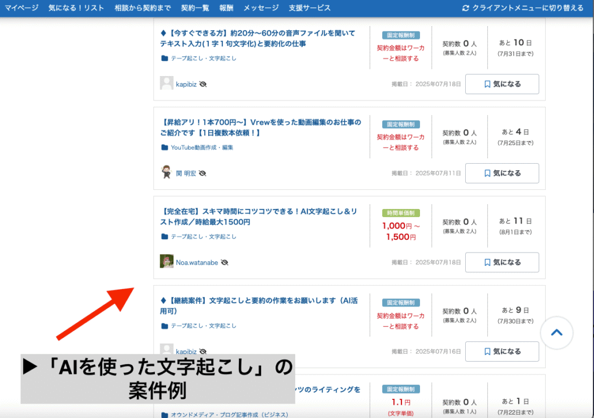
Task: Click 関 明宏 avatar image
Action: (x=166, y=172)
